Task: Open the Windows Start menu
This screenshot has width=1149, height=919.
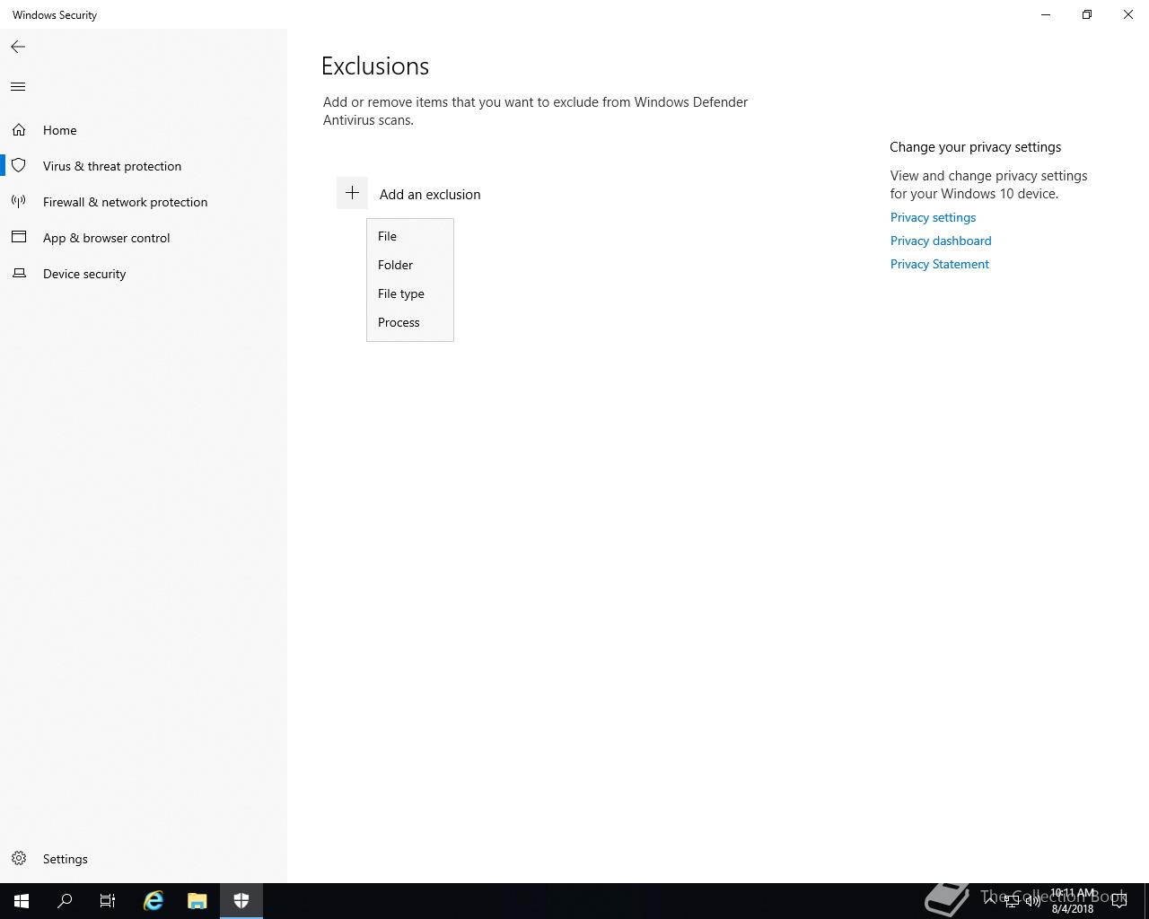Action: (22, 901)
